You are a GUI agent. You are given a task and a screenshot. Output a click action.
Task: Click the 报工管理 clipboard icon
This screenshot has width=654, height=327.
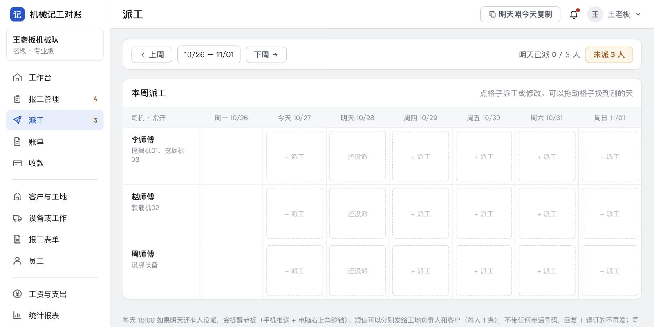[x=17, y=99]
